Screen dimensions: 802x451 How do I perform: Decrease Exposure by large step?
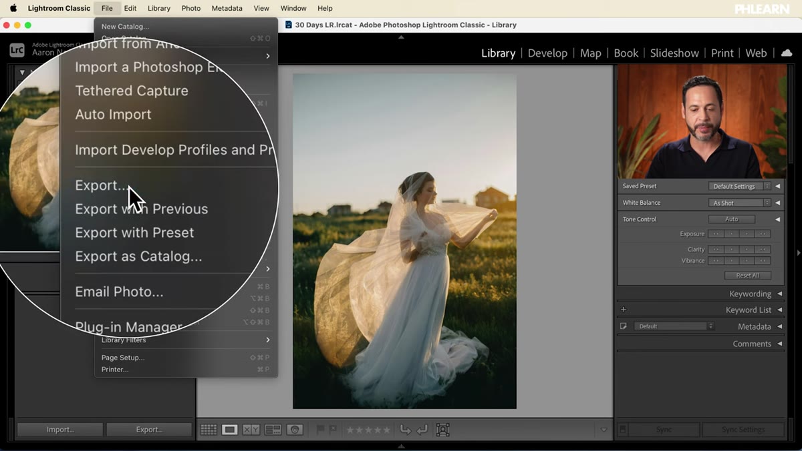(x=716, y=234)
